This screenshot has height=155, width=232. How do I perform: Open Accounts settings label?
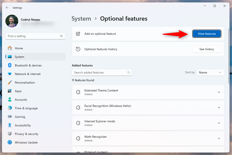(x=21, y=100)
